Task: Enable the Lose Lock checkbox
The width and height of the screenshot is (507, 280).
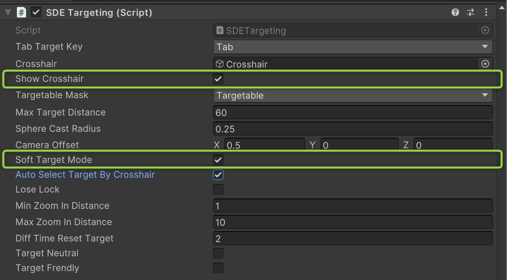Action: [218, 190]
